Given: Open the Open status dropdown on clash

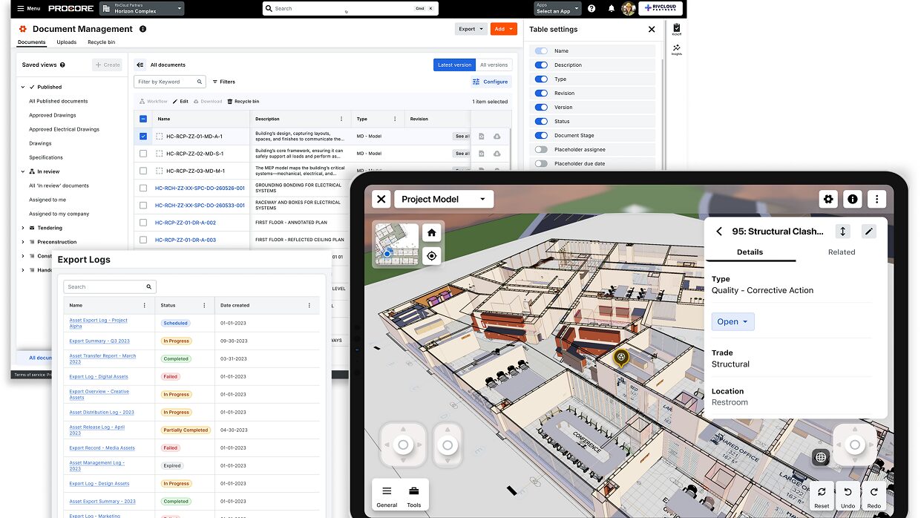Looking at the screenshot, I should pyautogui.click(x=733, y=321).
